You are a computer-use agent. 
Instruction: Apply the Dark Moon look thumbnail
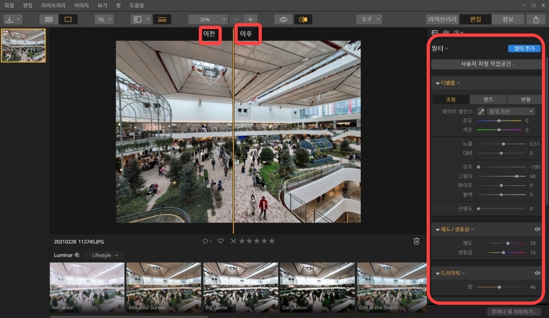click(317, 287)
